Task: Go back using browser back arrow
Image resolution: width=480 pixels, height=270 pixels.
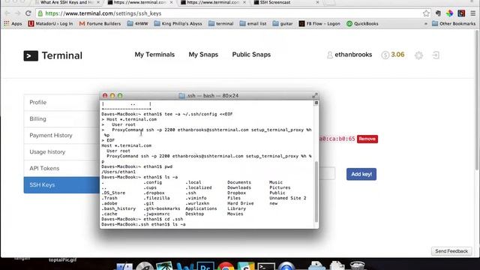Action: (x=7, y=13)
